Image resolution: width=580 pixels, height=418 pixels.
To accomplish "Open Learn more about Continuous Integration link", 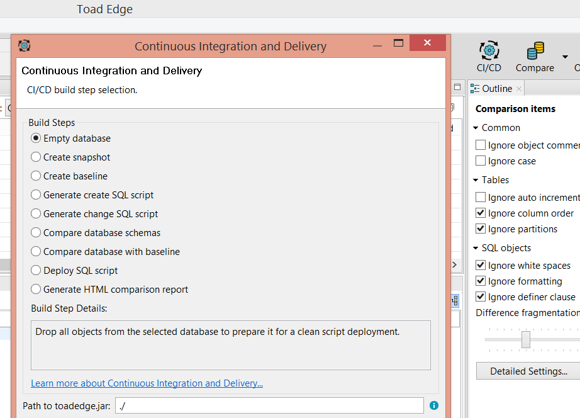I will click(x=147, y=383).
